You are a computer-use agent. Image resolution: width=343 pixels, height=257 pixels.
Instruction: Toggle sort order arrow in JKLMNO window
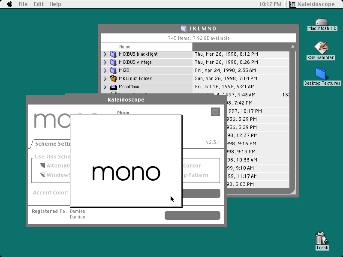click(293, 47)
